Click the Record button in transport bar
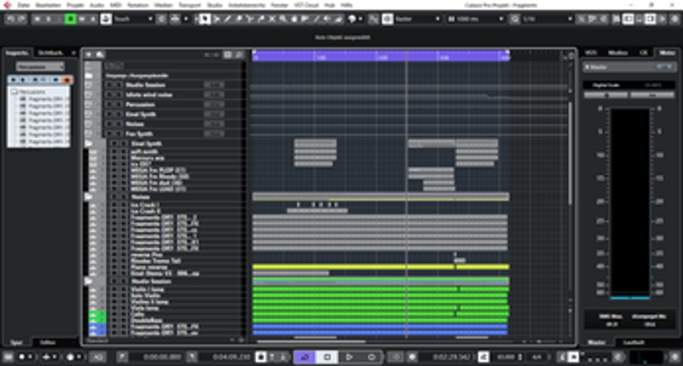Image resolution: width=683 pixels, height=366 pixels. tap(371, 356)
